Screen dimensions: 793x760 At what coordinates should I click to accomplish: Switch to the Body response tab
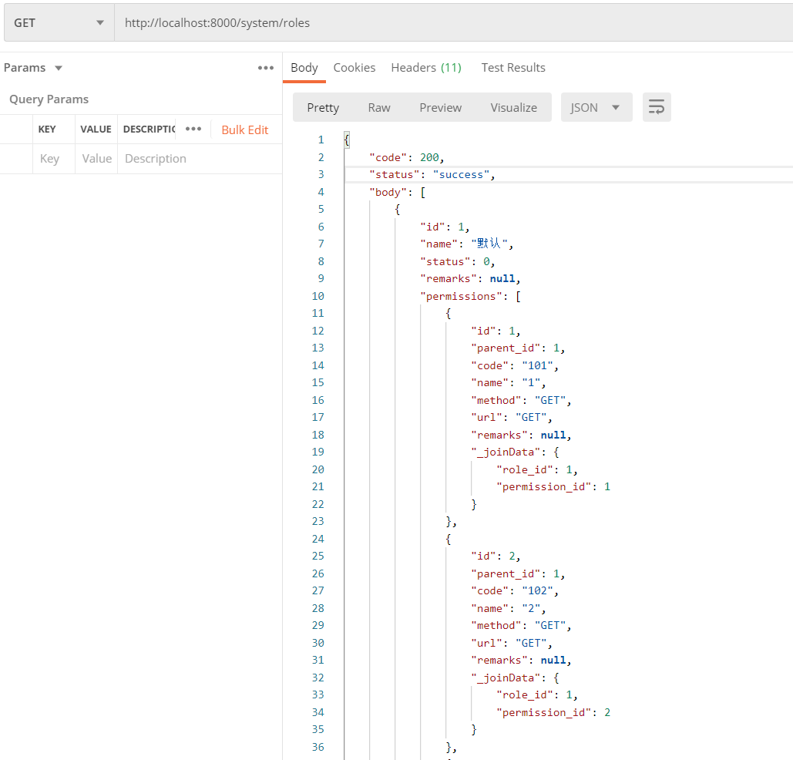pyautogui.click(x=304, y=68)
